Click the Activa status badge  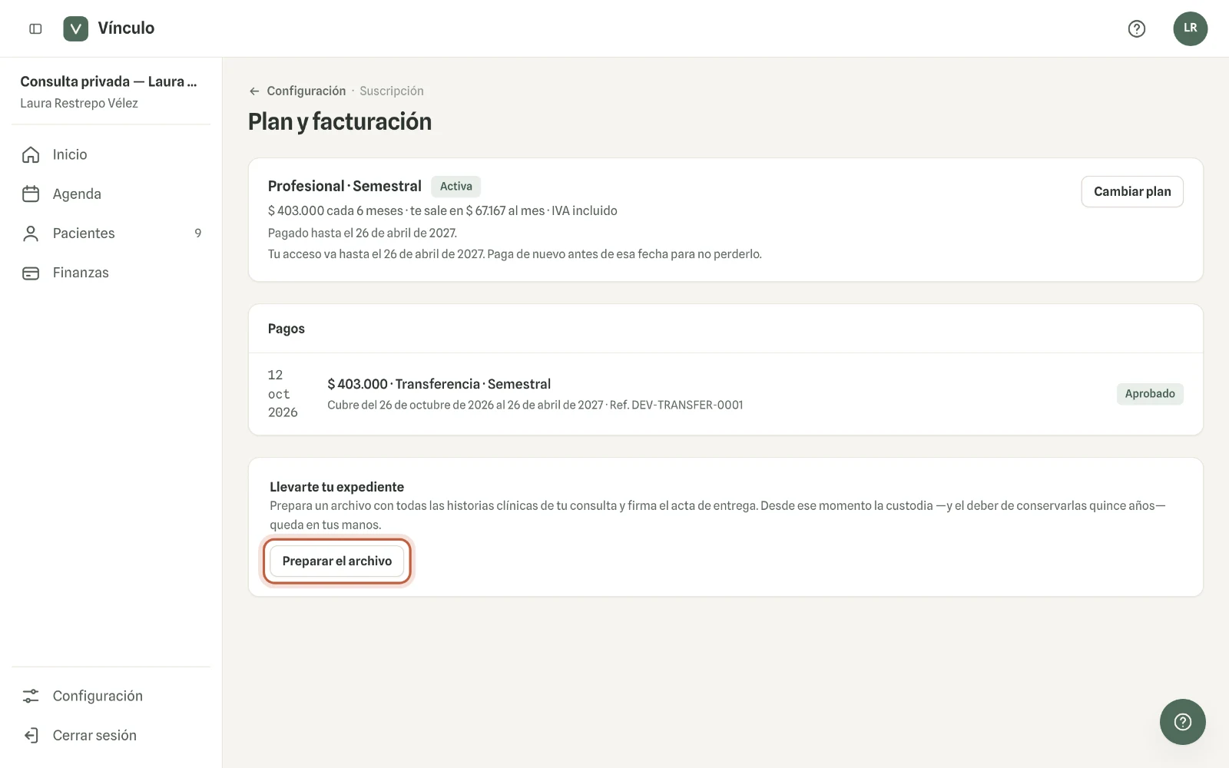[x=456, y=186]
